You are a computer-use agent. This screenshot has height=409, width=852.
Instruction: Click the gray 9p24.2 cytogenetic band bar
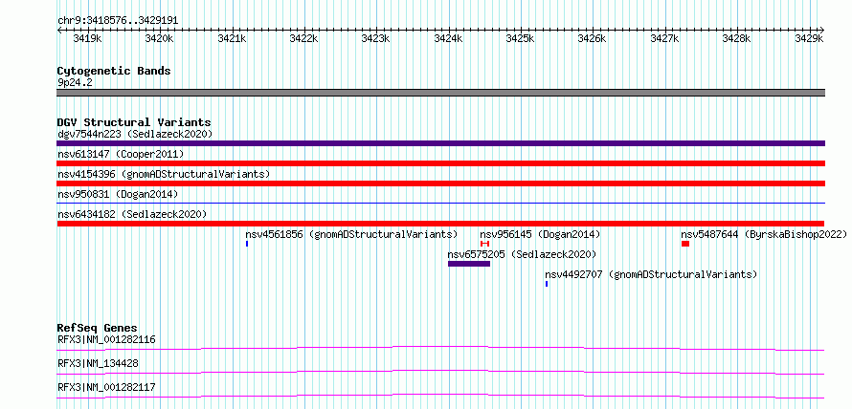point(440,93)
